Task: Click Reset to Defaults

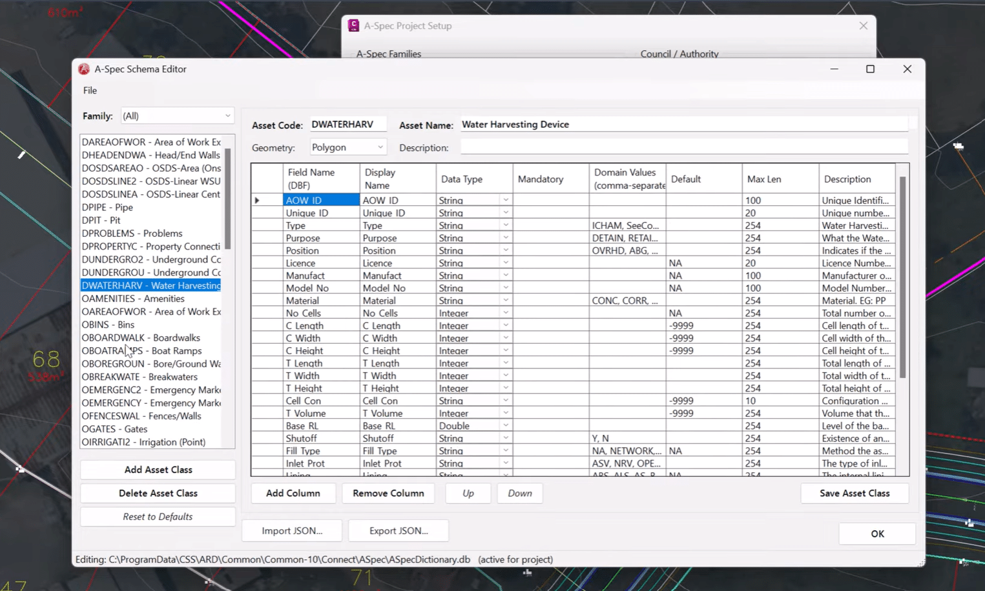Action: pos(158,517)
